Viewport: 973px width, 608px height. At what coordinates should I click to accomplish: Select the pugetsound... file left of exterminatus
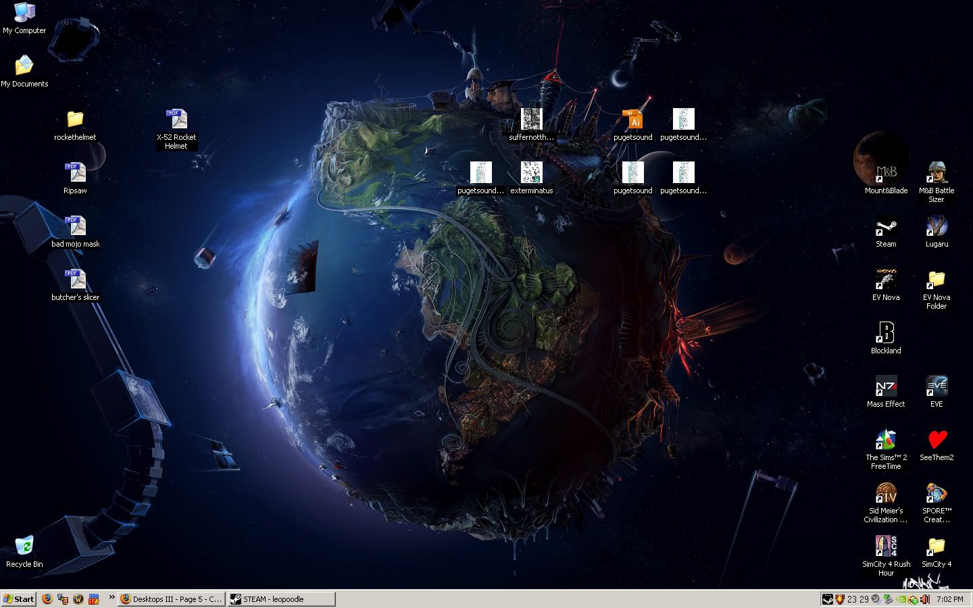pos(480,178)
